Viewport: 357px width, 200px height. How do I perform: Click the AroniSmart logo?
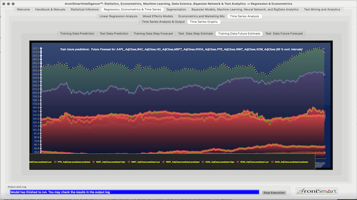[317, 191]
